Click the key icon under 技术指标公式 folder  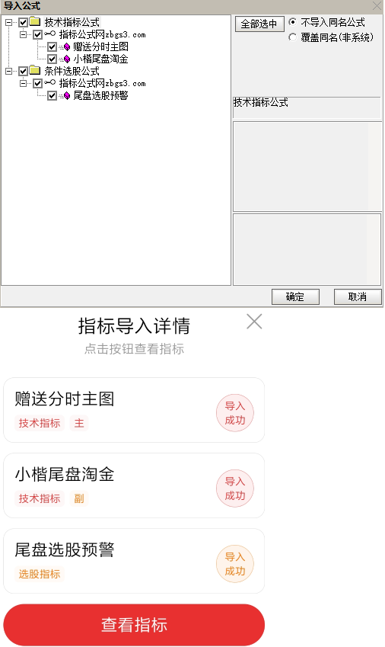49,34
